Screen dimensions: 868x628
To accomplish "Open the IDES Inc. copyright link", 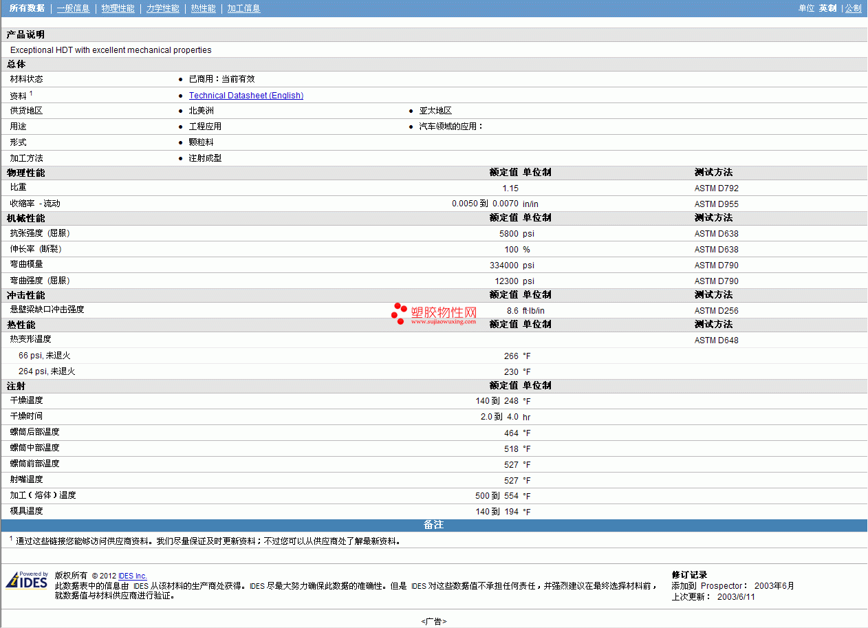I will point(133,576).
